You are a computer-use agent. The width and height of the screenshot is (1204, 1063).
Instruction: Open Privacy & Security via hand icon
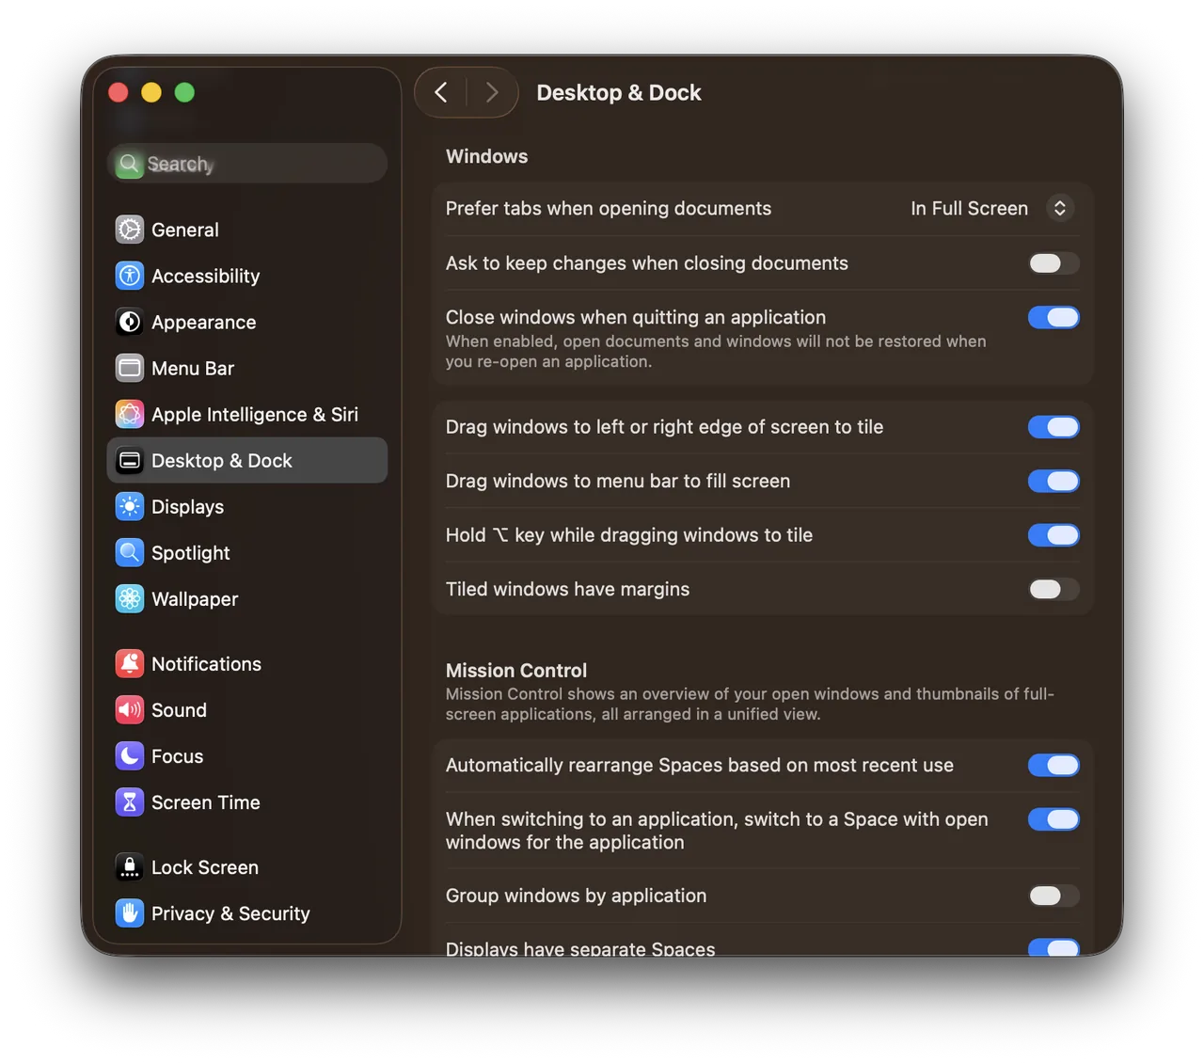click(130, 912)
